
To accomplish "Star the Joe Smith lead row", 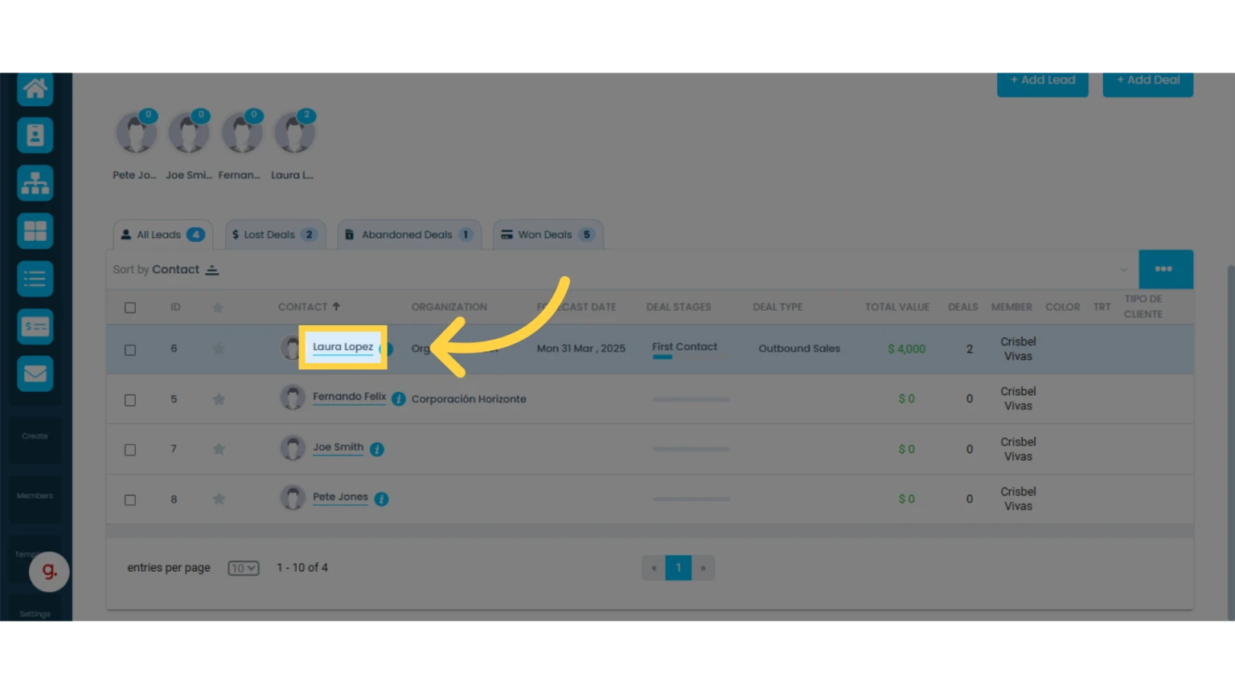I will pos(219,449).
